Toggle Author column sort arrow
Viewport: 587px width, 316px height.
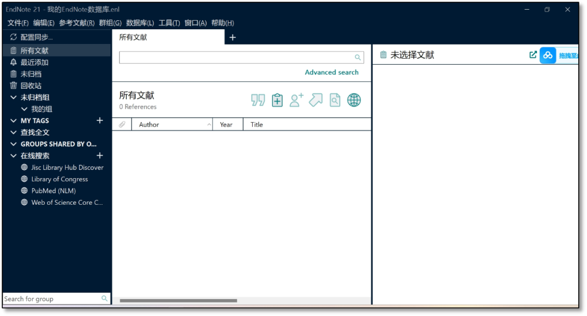click(x=209, y=124)
